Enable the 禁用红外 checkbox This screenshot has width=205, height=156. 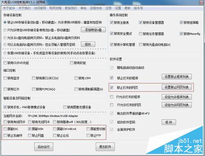[x=5, y=89]
